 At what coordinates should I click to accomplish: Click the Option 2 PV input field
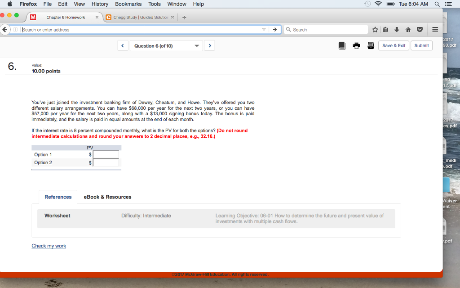[x=106, y=162]
